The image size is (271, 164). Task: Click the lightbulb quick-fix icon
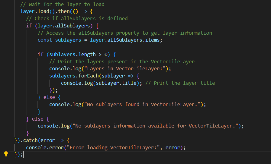point(6,154)
